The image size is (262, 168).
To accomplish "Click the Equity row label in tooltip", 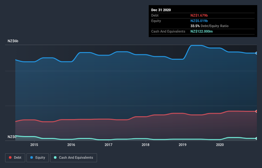I will point(156,21).
